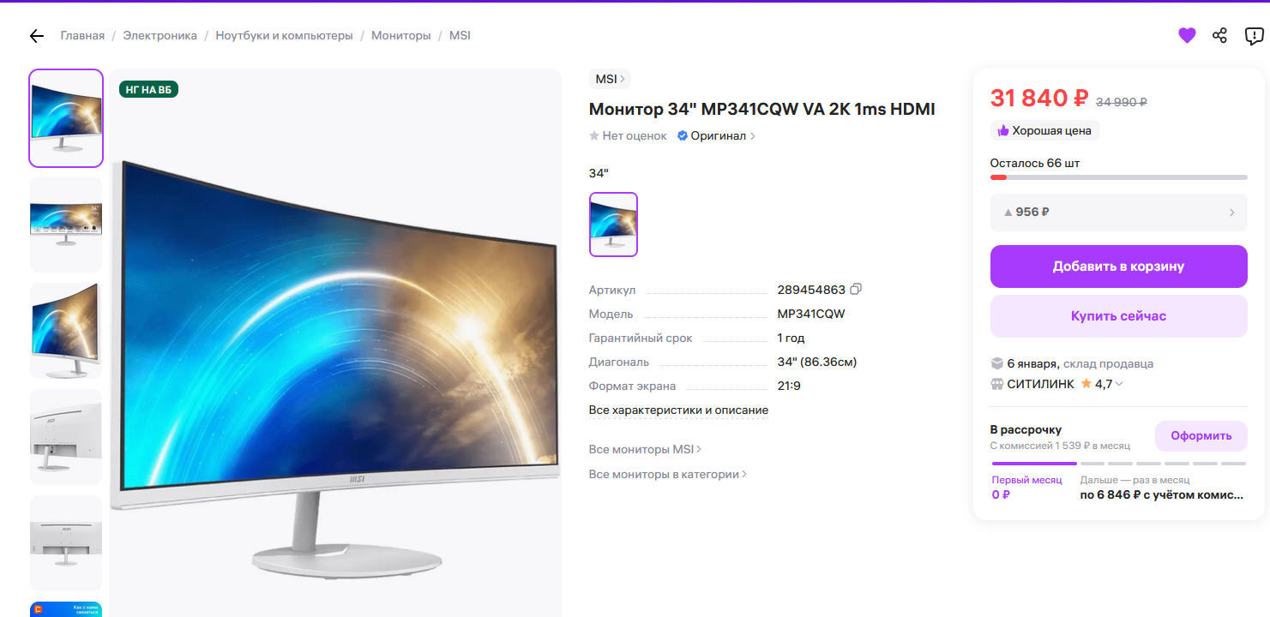Open the share icon
The height and width of the screenshot is (617, 1270).
[1219, 36]
